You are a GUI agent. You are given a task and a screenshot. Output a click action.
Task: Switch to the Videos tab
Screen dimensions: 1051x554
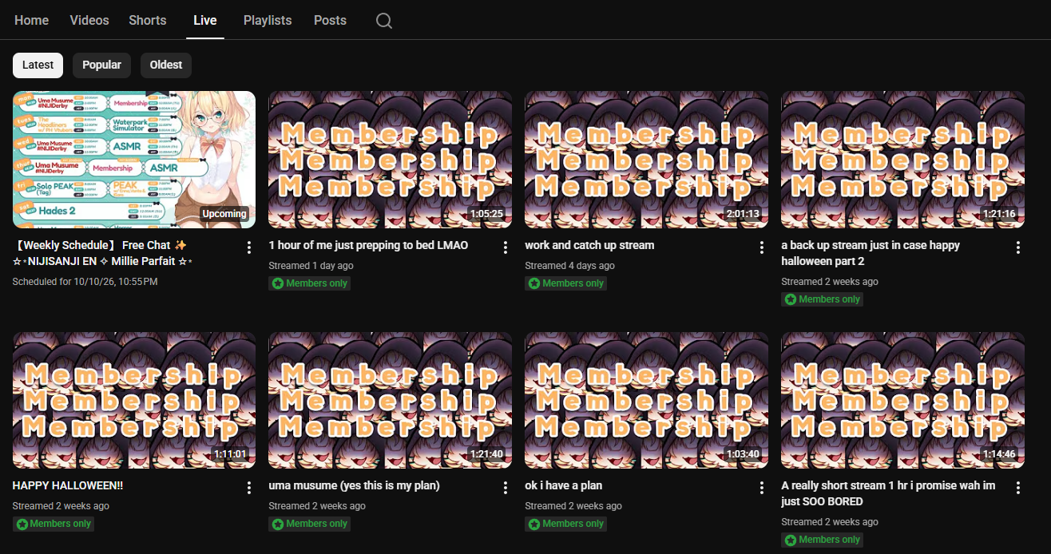(x=89, y=20)
